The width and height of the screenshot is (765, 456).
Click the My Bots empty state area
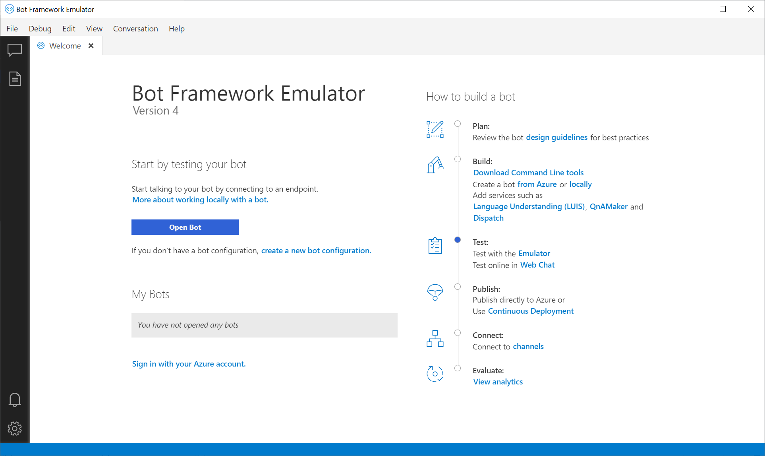point(264,324)
